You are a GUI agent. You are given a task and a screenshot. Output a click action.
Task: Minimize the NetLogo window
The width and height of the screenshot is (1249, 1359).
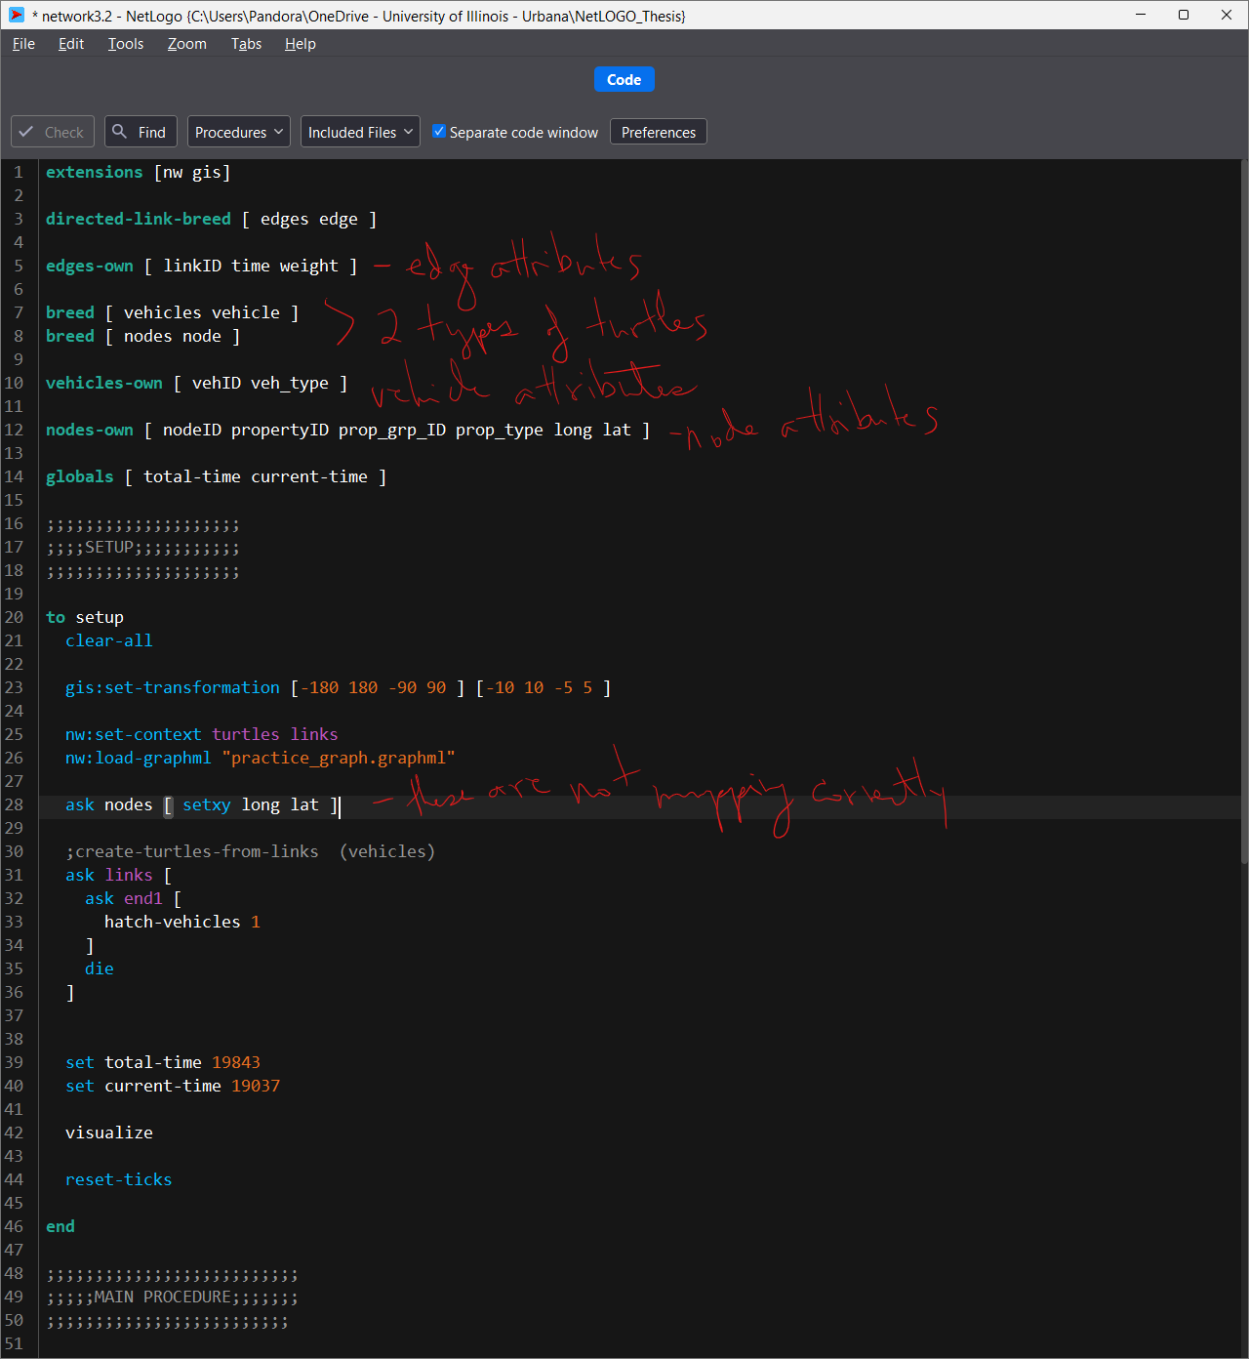[1141, 16]
